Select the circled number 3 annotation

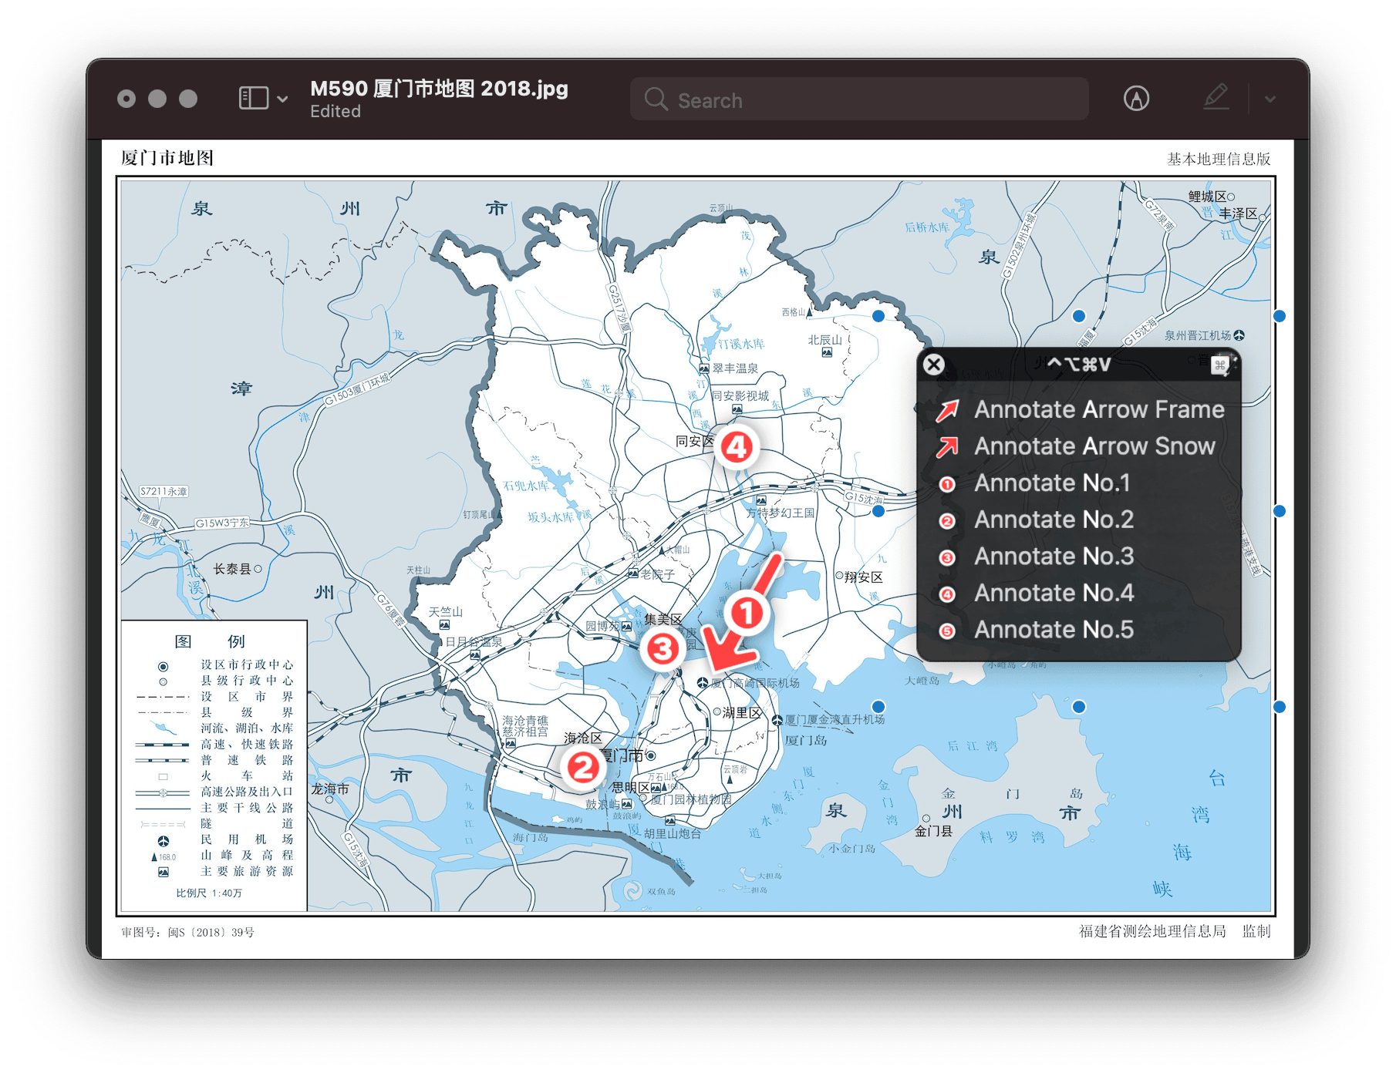(x=663, y=649)
